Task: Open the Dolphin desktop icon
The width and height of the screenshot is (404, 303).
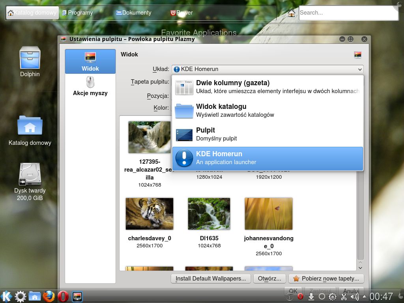Action: pos(30,62)
